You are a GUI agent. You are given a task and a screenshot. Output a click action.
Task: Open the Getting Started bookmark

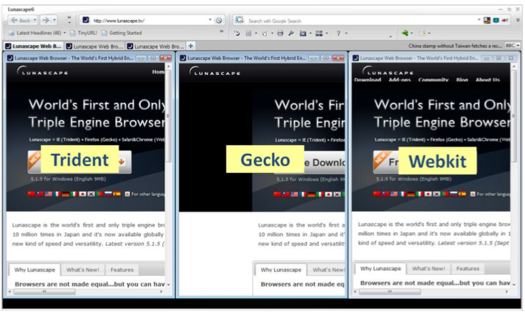coord(122,33)
